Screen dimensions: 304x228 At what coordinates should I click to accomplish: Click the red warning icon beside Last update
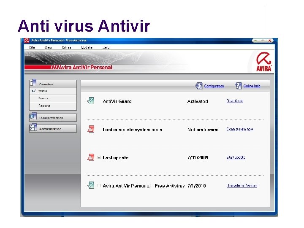click(x=91, y=157)
